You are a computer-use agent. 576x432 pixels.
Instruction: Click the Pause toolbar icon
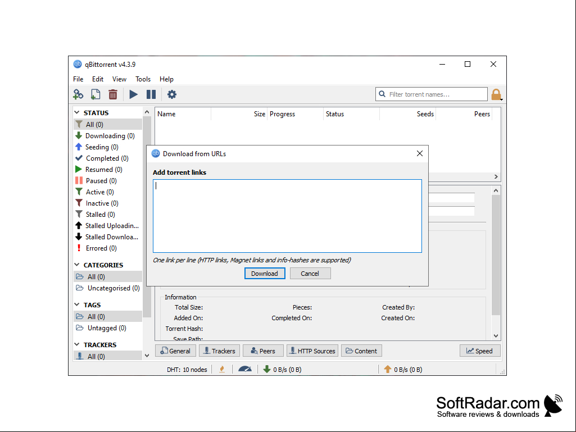point(151,94)
